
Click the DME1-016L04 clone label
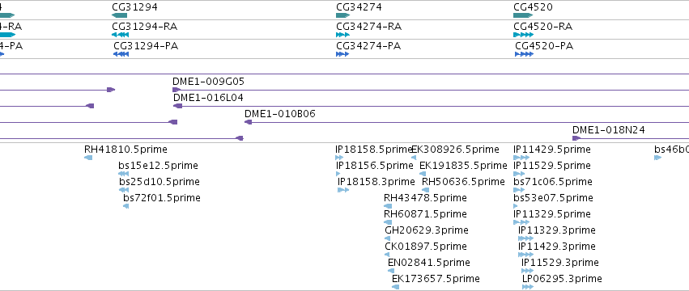tap(208, 98)
